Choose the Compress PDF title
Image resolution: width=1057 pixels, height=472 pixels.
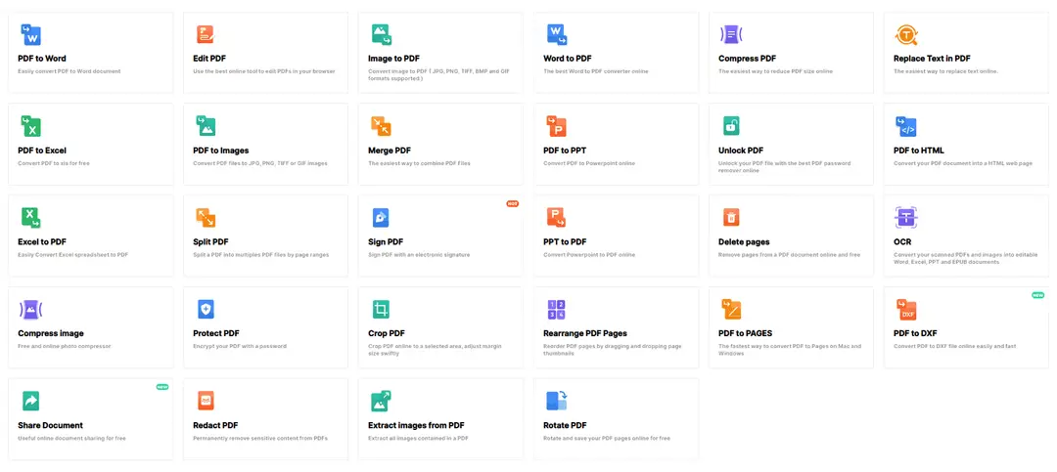(x=748, y=59)
